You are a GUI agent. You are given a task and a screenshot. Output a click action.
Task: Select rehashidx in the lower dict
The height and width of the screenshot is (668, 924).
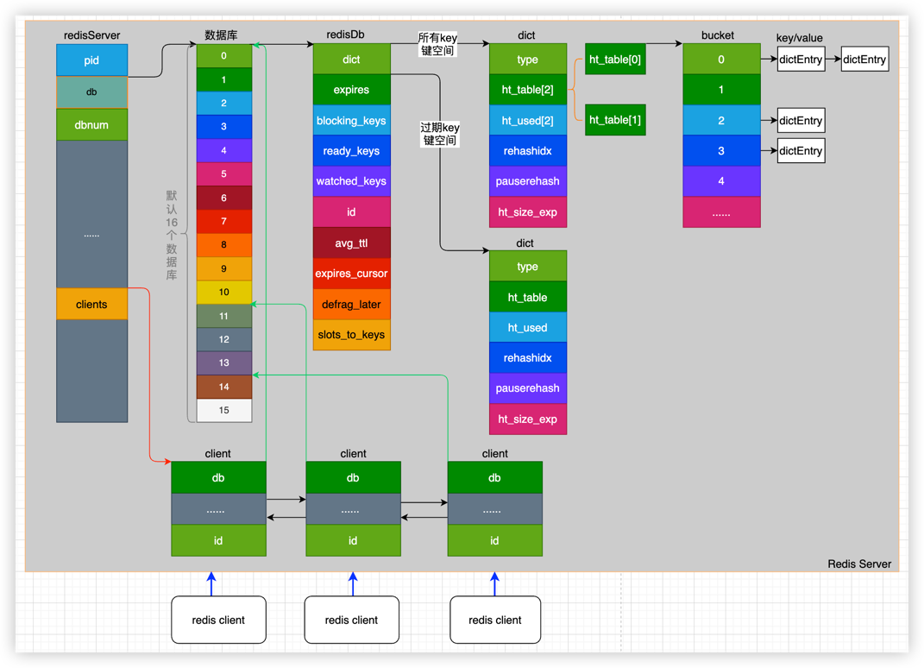[x=527, y=358]
